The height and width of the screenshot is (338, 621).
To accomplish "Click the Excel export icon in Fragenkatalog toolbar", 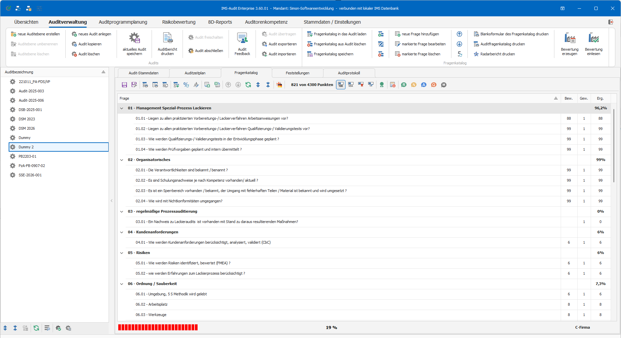I will [217, 85].
